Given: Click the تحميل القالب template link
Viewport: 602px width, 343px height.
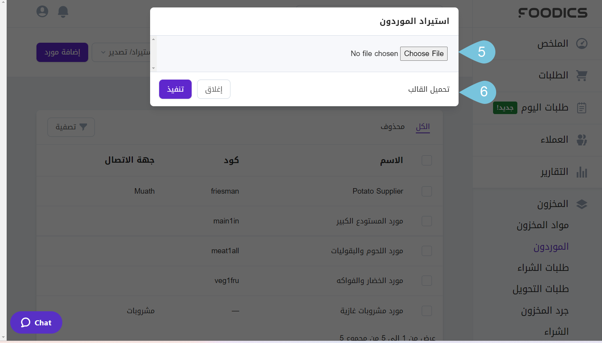Looking at the screenshot, I should coord(428,89).
